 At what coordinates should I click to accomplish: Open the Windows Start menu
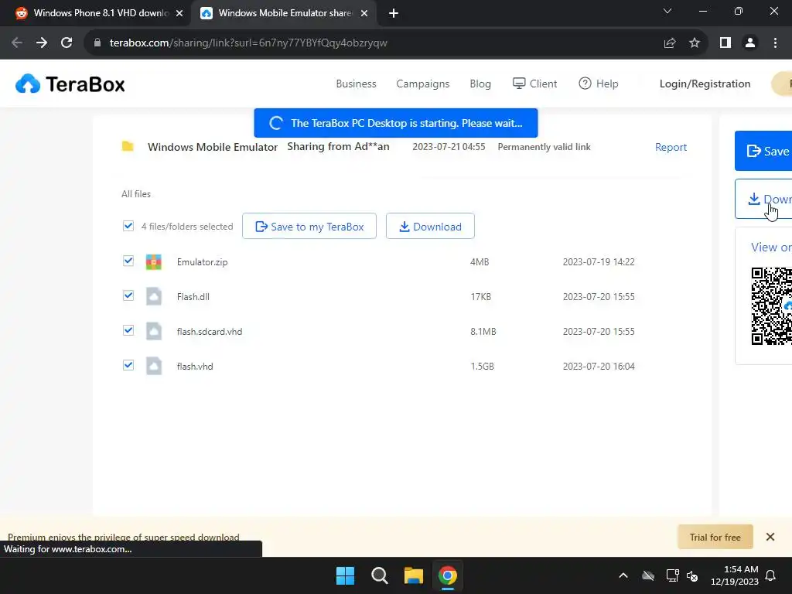(346, 575)
